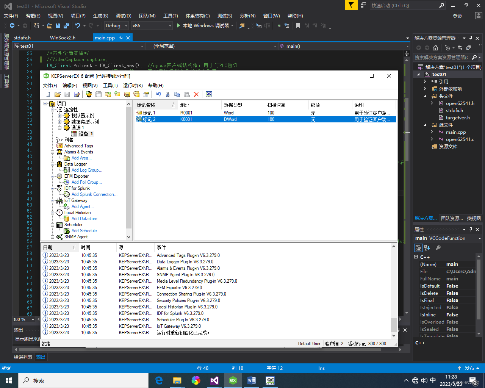The width and height of the screenshot is (485, 388).
Task: Open main() member dropdown in editor
Action: 344,46
